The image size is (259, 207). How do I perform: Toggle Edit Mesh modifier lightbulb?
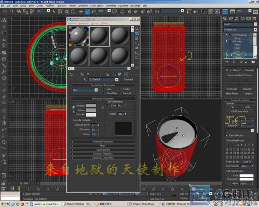[x=227, y=41]
